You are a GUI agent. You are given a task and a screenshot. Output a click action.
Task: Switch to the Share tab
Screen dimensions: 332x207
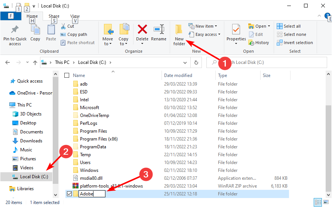(54, 16)
